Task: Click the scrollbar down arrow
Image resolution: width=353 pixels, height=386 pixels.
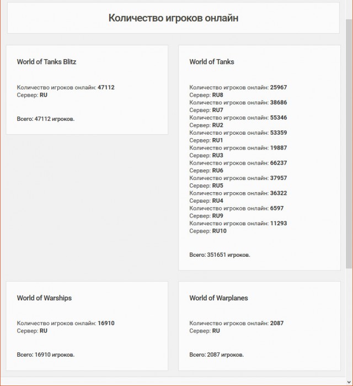Action: [349, 382]
